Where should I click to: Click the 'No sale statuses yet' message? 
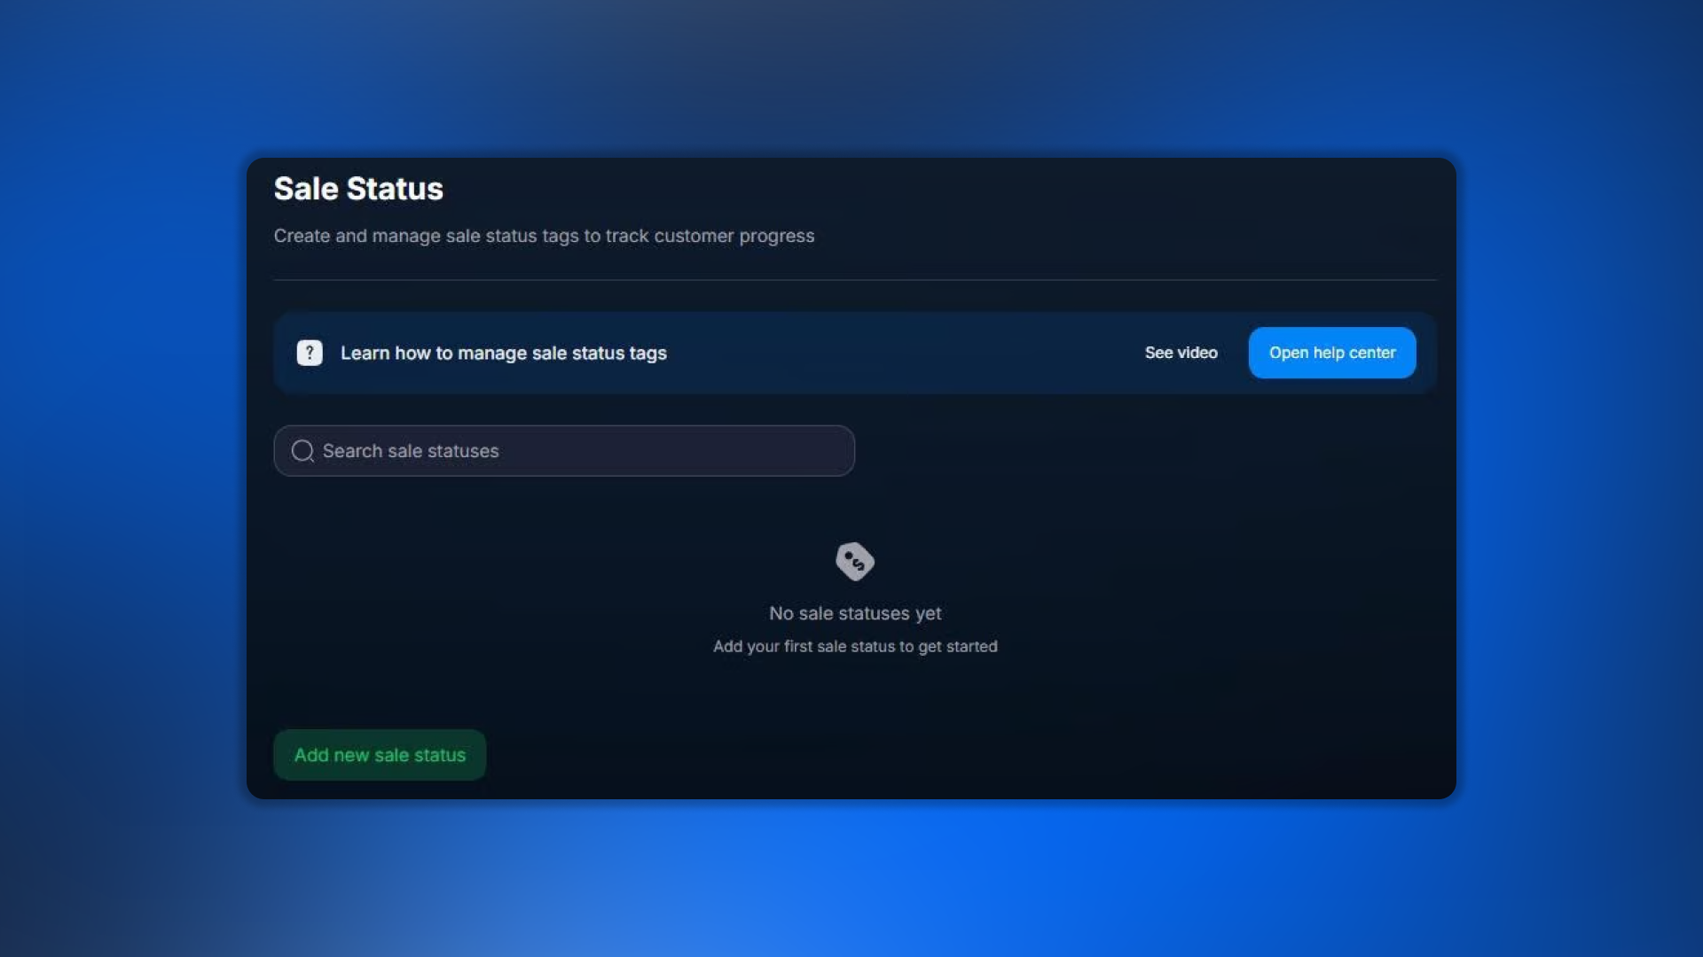(855, 613)
